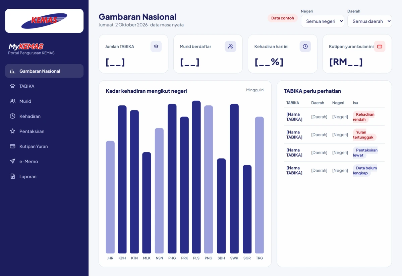Click the card icon beside Kutipan Yuran
This screenshot has width=402, height=276.
[12, 146]
